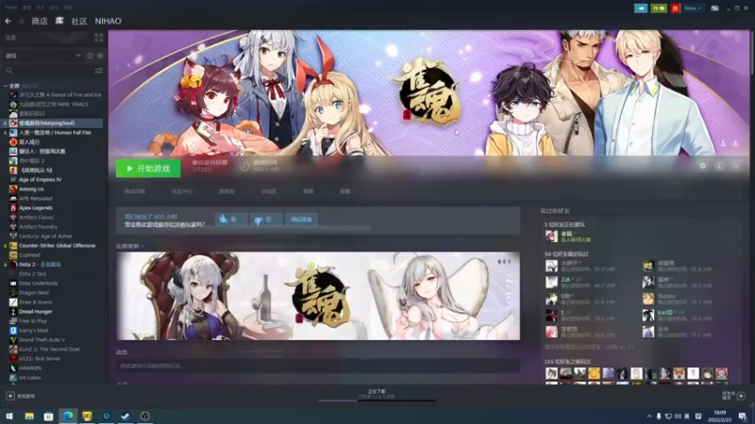The image size is (755, 424).
Task: Open the 库 (Library) section
Action: [59, 21]
